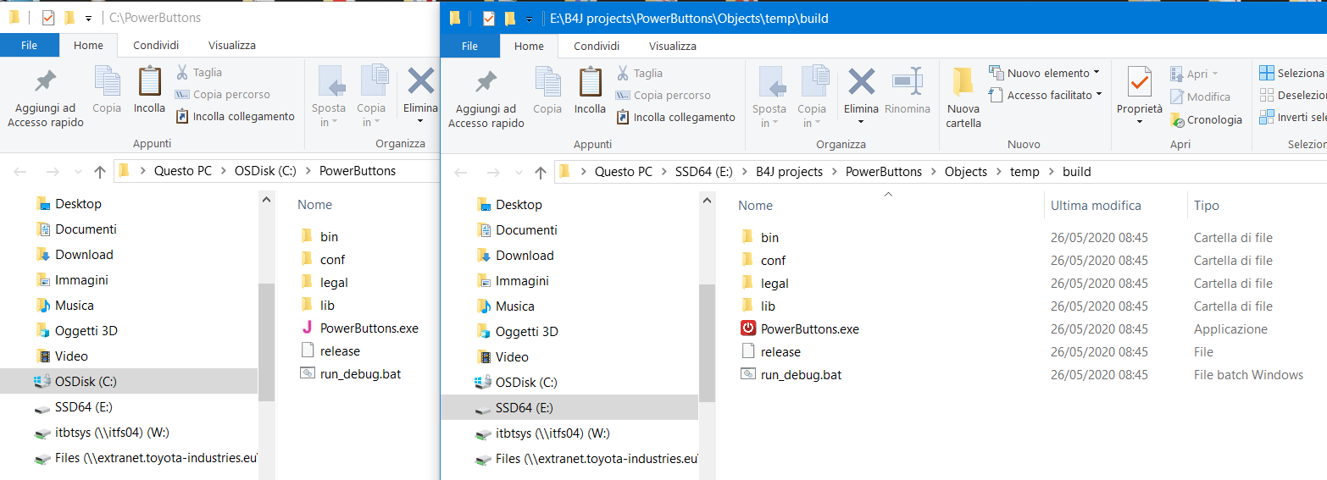Click Proprietà icon in the build window

pos(1140,82)
